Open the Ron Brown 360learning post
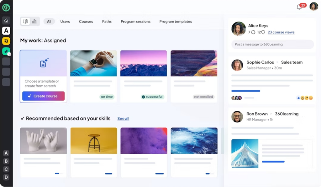Viewport: 321px width, 187px height. point(257,114)
